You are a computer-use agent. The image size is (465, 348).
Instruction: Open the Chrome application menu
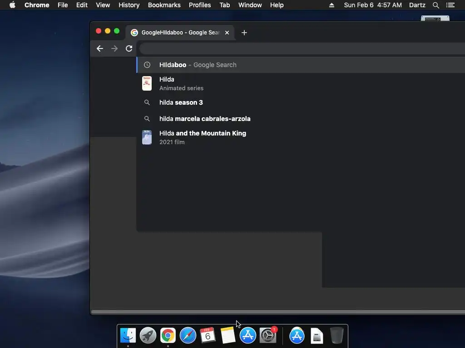(x=37, y=5)
